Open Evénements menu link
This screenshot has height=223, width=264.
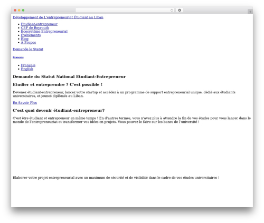pyautogui.click(x=31, y=35)
